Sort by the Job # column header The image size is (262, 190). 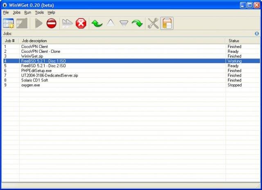coord(11,41)
